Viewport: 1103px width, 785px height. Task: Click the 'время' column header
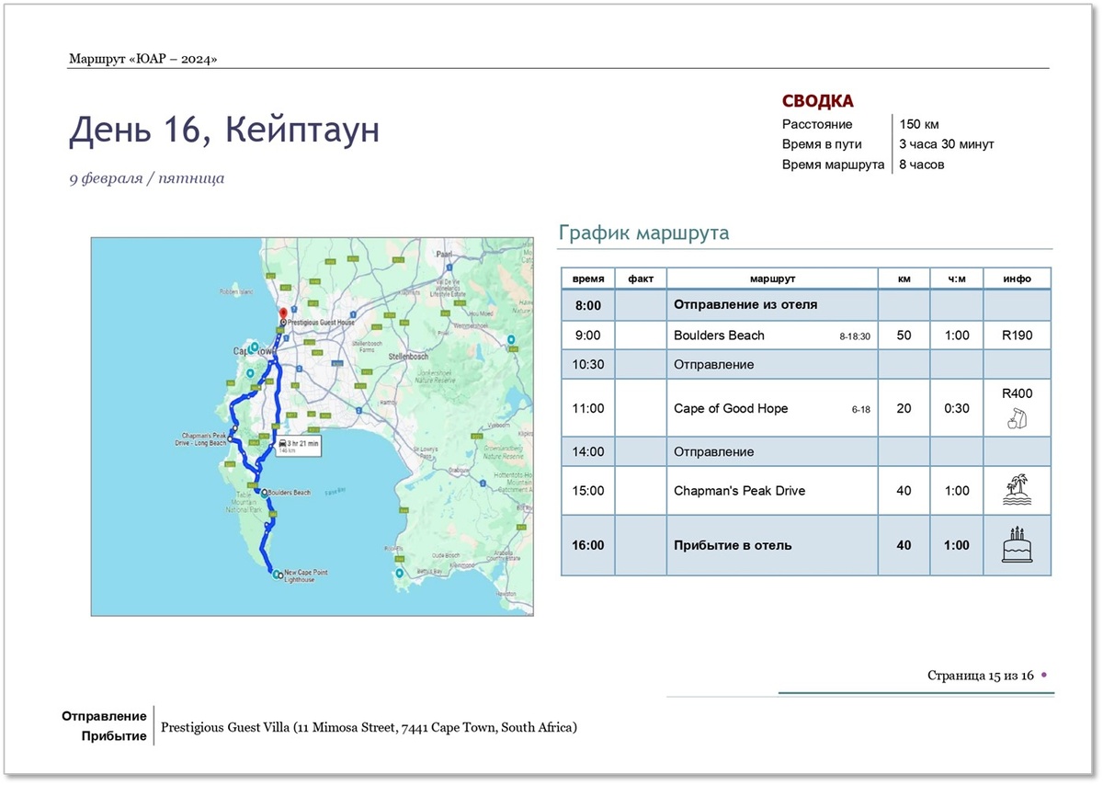588,279
